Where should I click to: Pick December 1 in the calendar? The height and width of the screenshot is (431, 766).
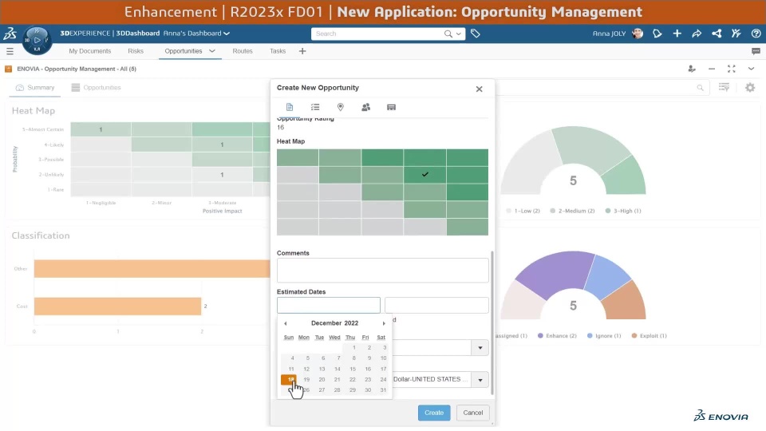point(353,348)
